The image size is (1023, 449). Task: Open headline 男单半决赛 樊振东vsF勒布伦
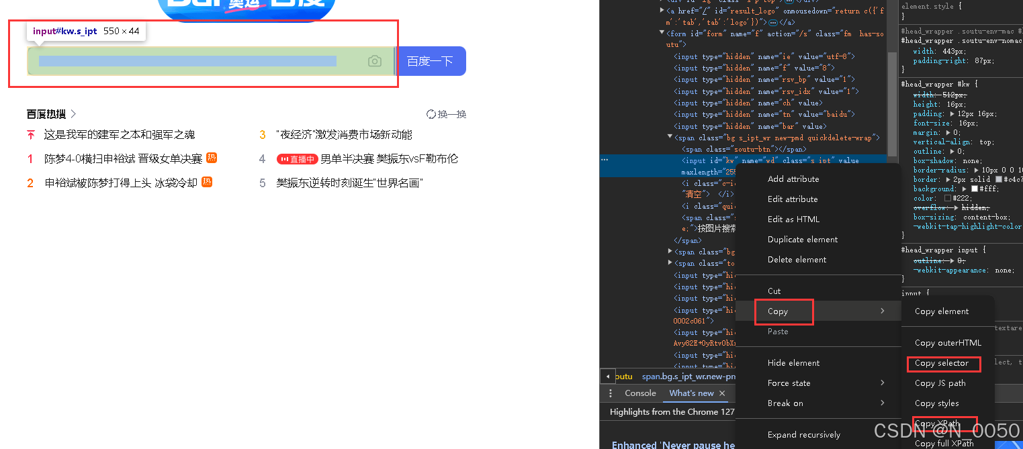pos(389,159)
